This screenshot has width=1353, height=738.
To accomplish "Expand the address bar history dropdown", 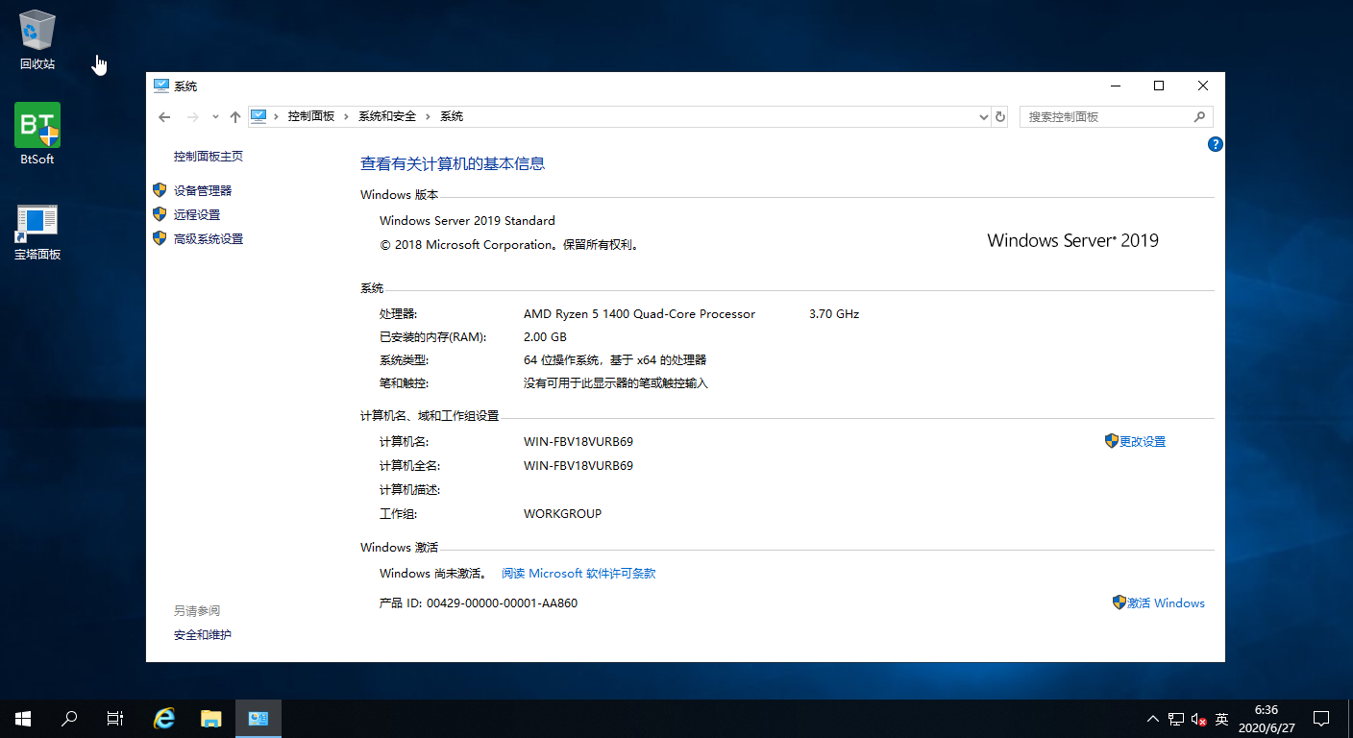I will (x=983, y=116).
